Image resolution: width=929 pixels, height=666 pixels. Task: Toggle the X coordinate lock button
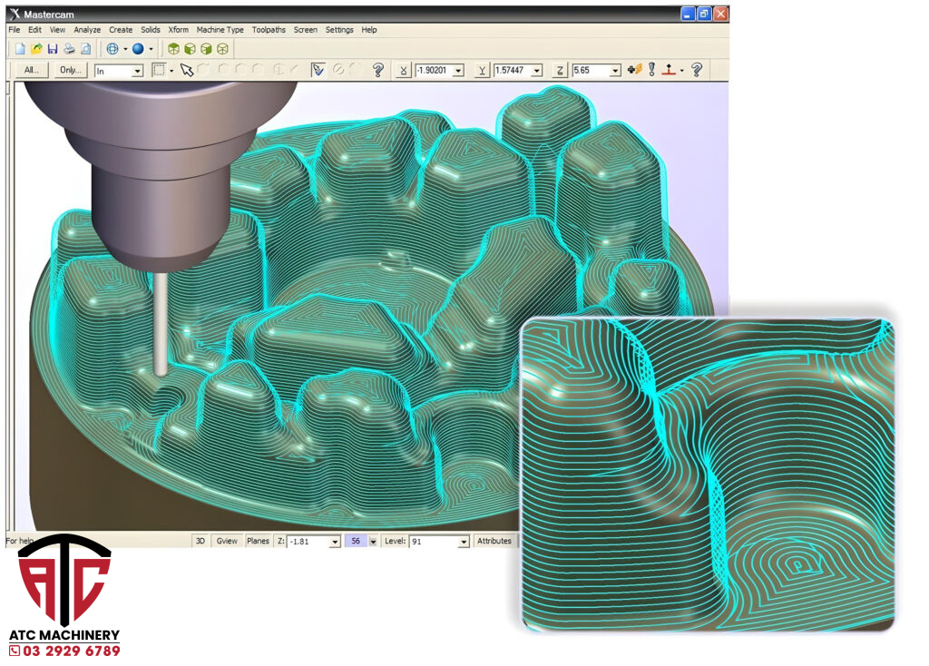tap(404, 70)
